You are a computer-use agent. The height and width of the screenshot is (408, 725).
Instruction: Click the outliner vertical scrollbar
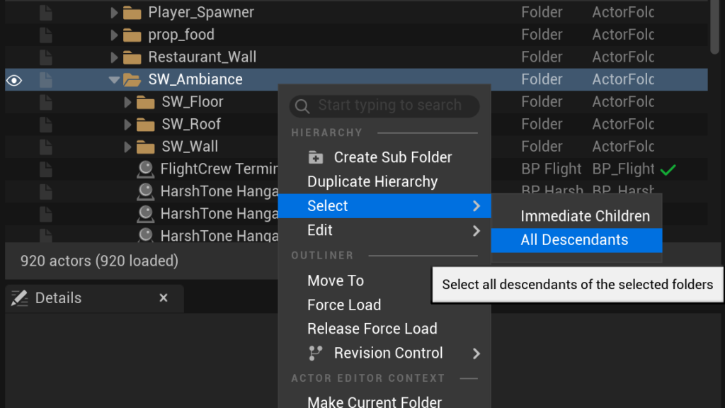pos(715,28)
